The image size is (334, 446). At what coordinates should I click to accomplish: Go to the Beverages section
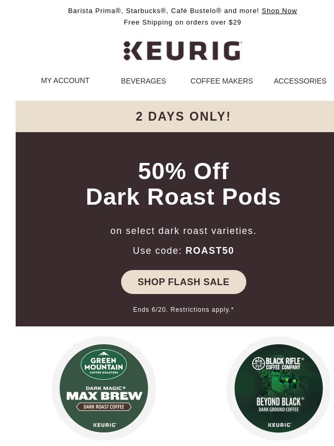click(x=144, y=81)
